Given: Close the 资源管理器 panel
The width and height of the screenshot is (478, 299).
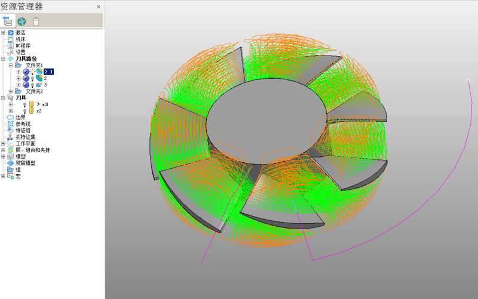Looking at the screenshot, I should tap(99, 7).
